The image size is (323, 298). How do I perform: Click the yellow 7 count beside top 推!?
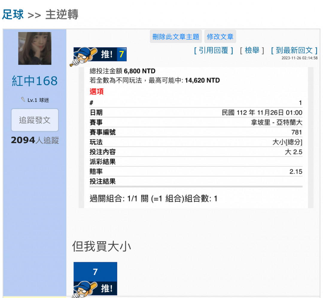pos(121,54)
